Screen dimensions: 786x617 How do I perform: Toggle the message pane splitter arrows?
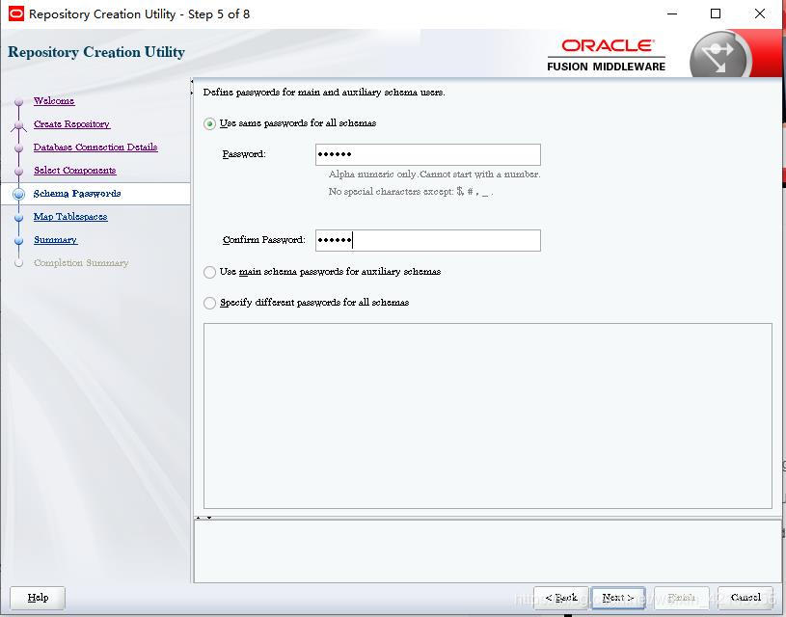click(x=203, y=518)
